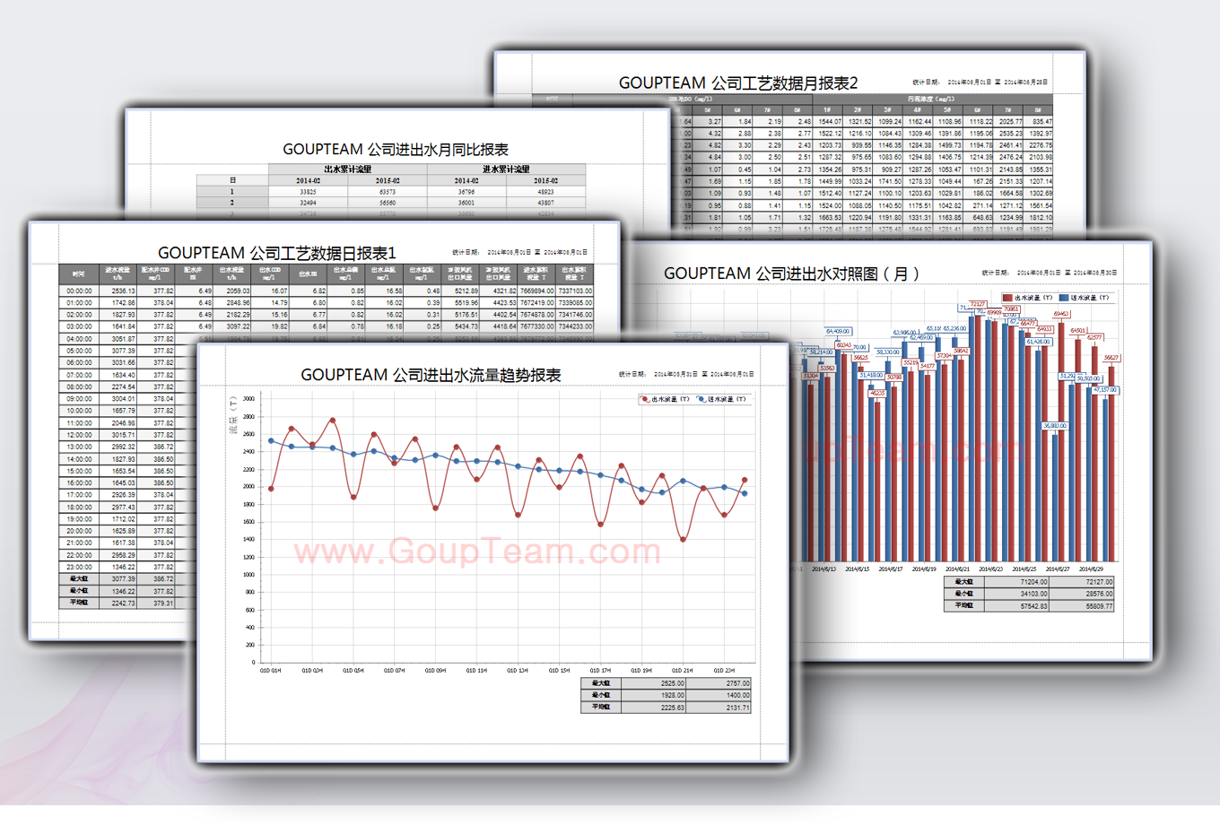Click value 2025.77 in monthly report 2
The width and height of the screenshot is (1220, 825).
point(1009,121)
